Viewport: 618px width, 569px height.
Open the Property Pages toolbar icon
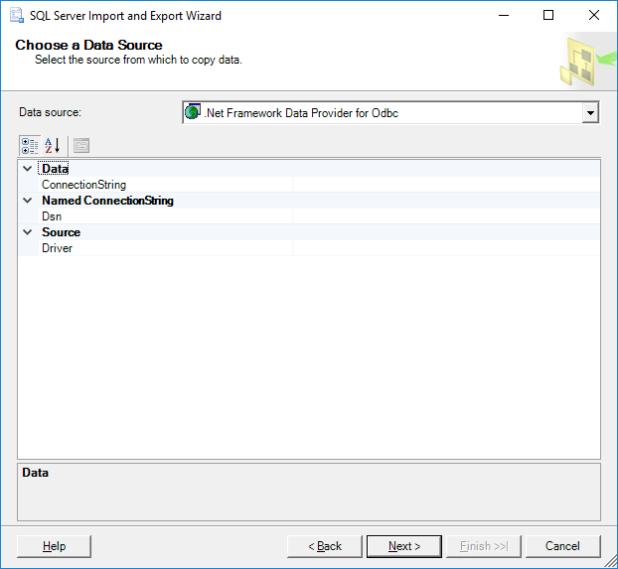(81, 146)
